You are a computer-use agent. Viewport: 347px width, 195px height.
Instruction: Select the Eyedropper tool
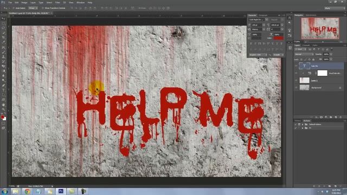pyautogui.click(x=3, y=42)
